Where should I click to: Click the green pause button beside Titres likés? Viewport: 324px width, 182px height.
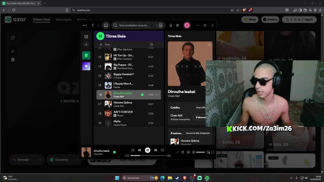[x=100, y=36]
